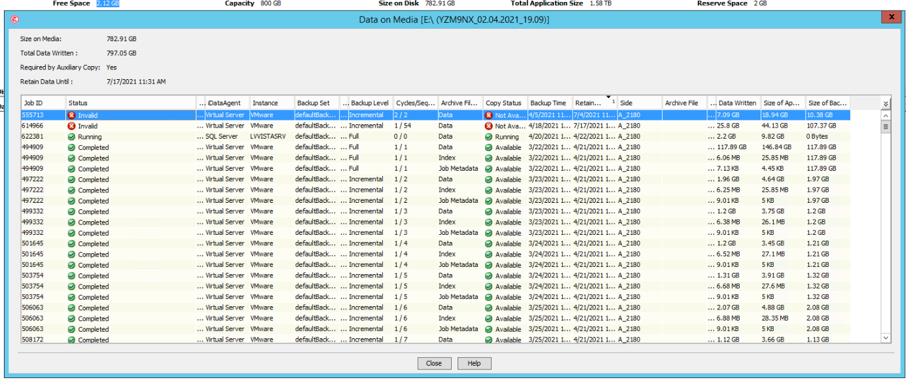
Task: Click Available copy status icon of 497222 Job Metadata row
Action: 489,200
